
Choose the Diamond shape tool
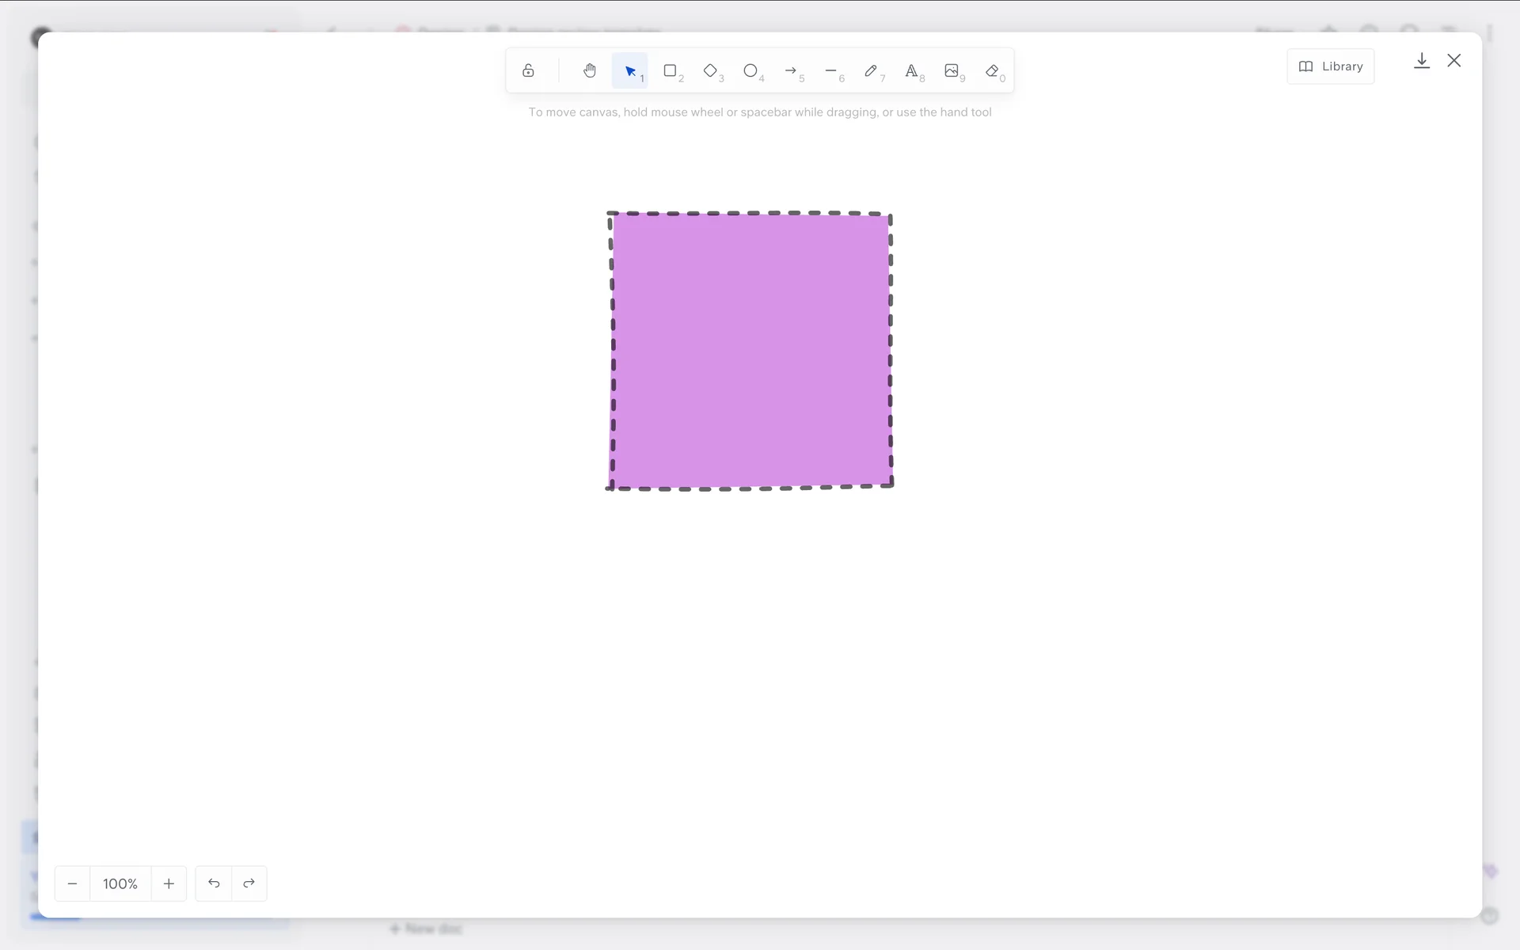click(711, 71)
